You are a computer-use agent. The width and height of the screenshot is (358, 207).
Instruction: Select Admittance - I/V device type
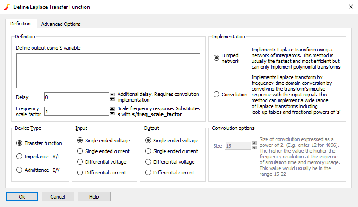[19, 170]
